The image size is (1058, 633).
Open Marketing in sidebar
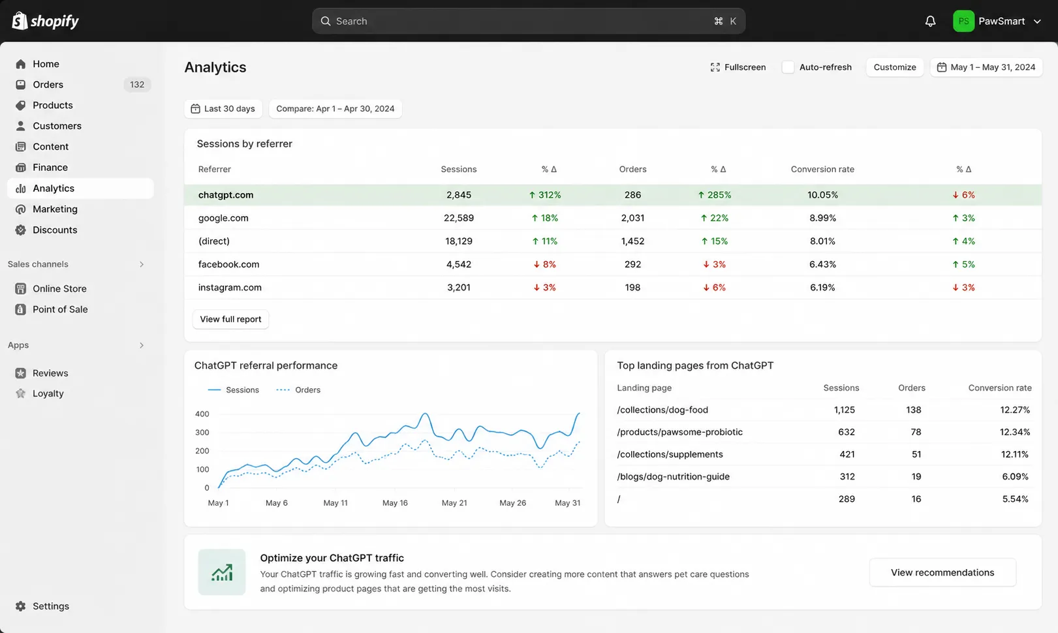tap(80, 209)
